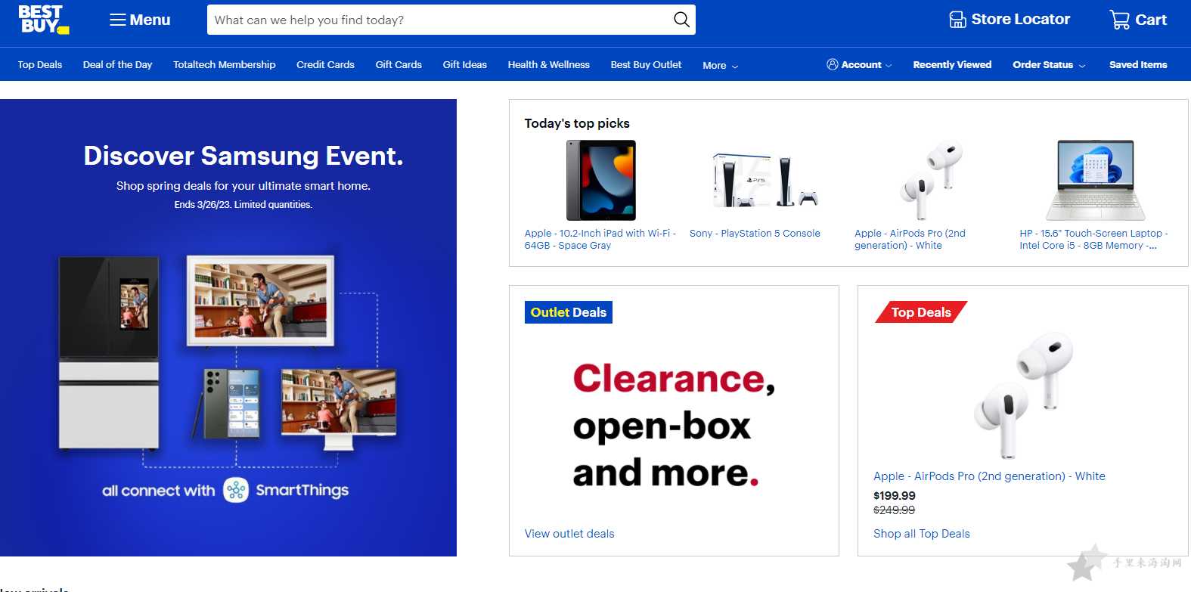Screen dimensions: 1191x592
Task: Go to Top Deals in the nav bar
Action: click(x=40, y=65)
